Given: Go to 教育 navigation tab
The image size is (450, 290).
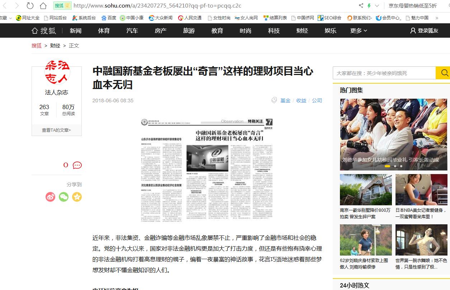Looking at the screenshot, I should [x=217, y=31].
